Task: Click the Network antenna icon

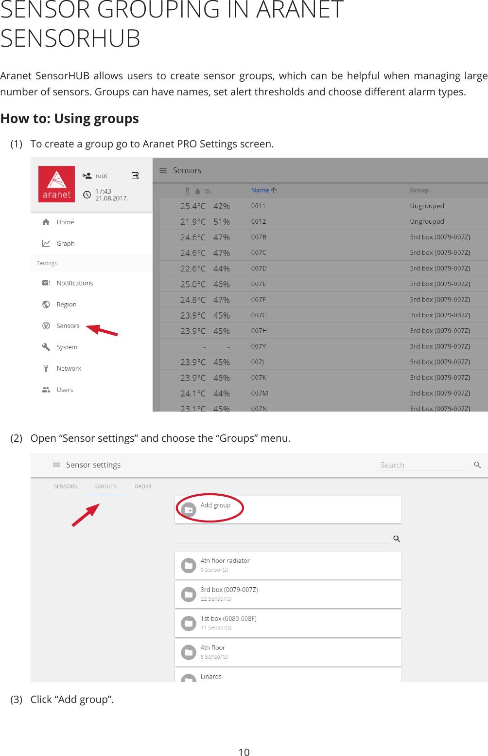Action: tap(46, 368)
